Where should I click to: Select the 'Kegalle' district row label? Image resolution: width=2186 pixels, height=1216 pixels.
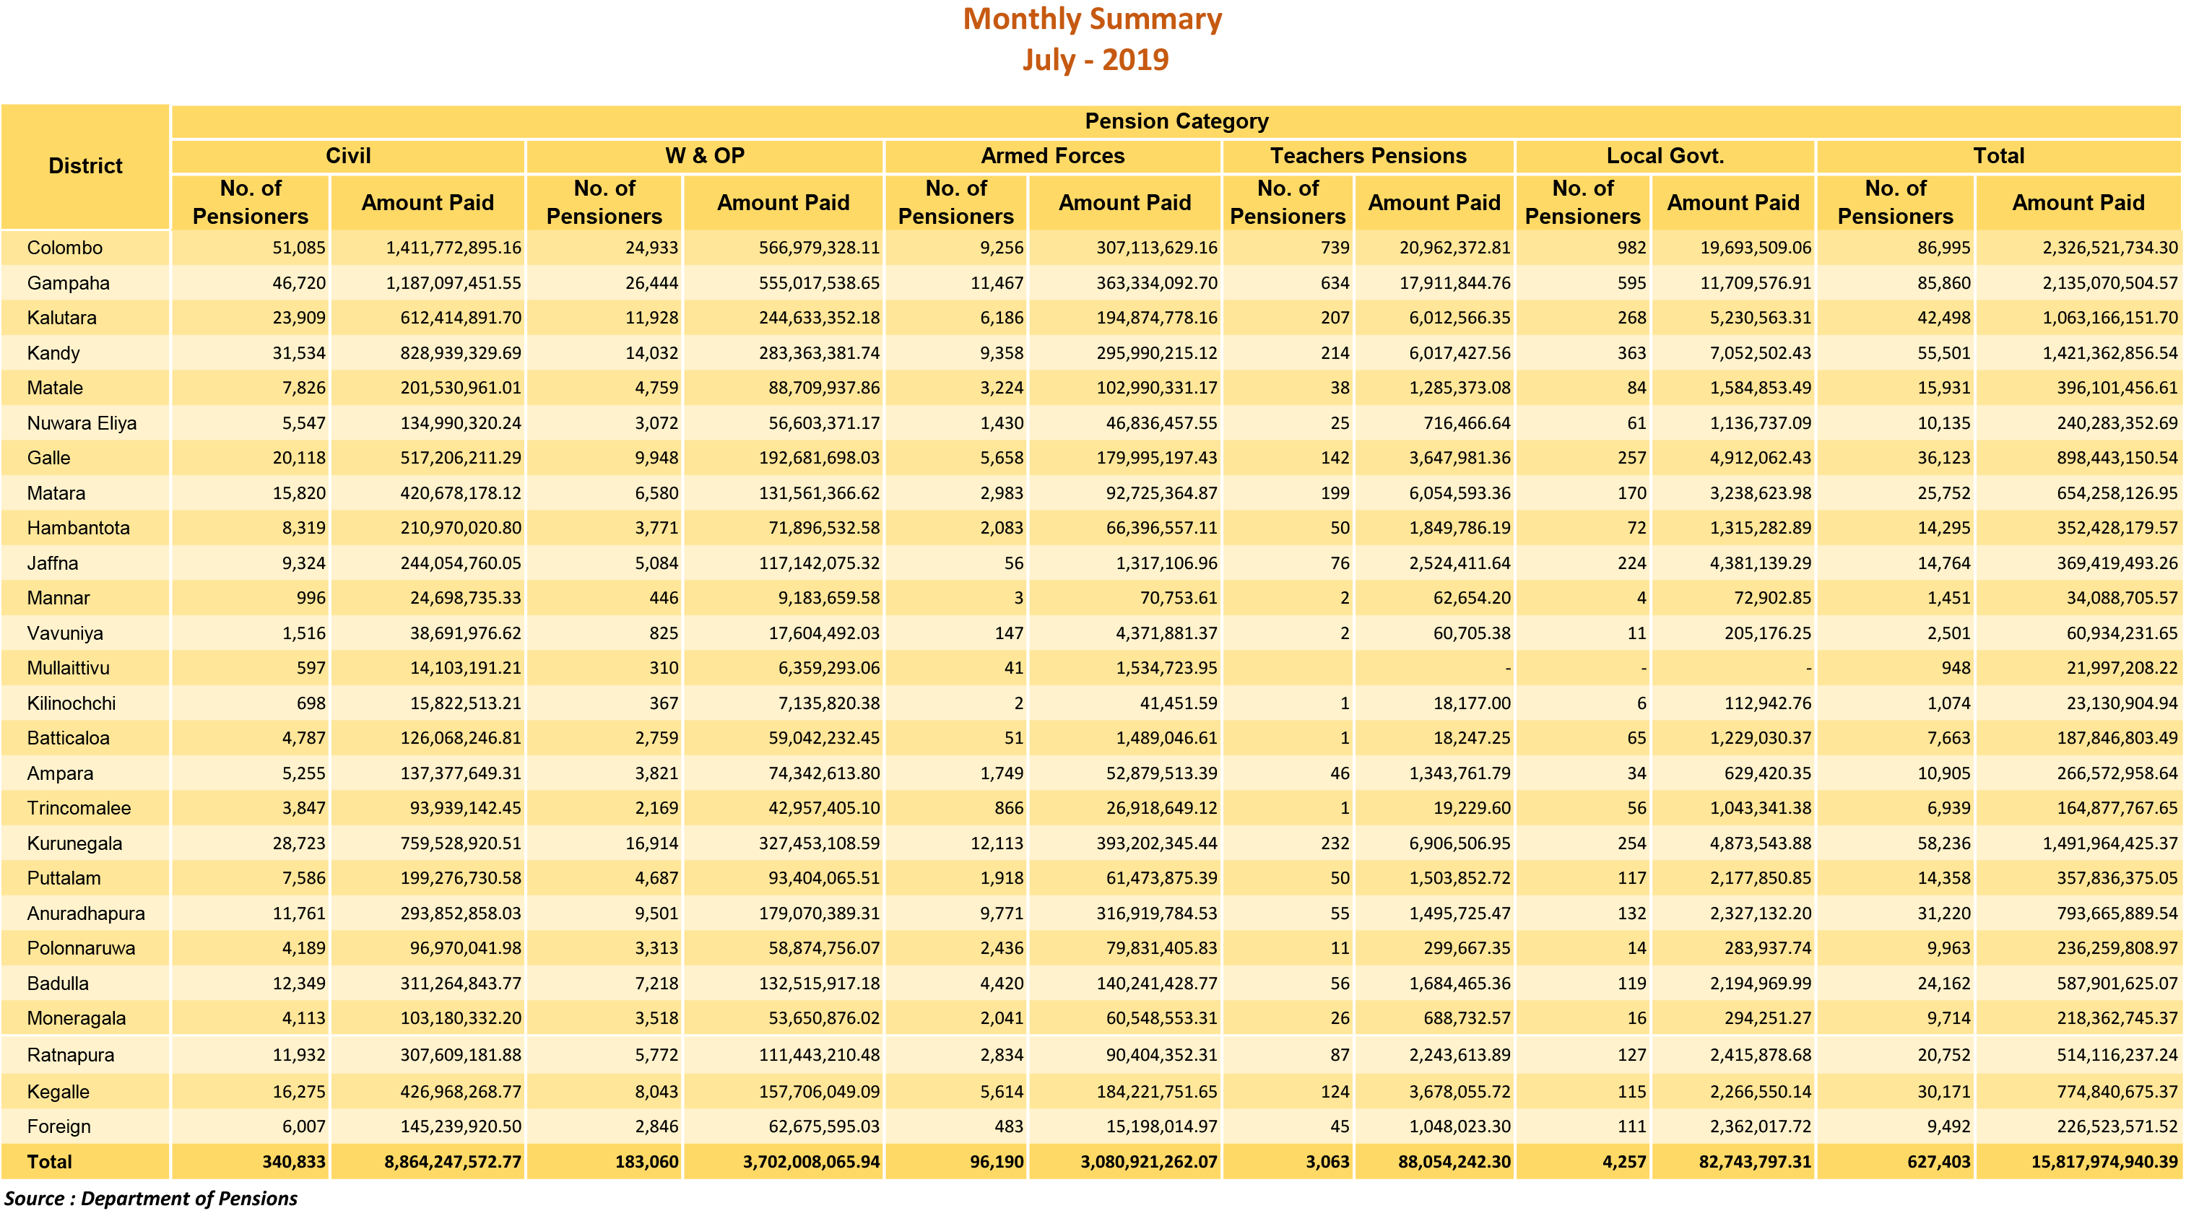tap(58, 1092)
